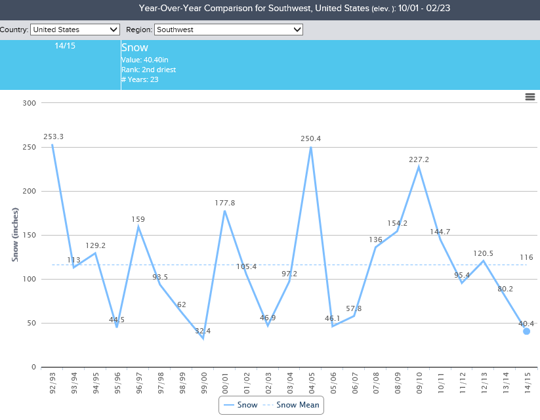Click the Rank: 2nd driest text

tap(148, 70)
